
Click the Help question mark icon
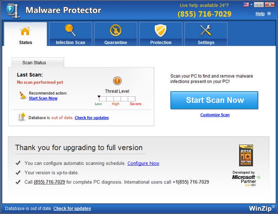pos(269,14)
